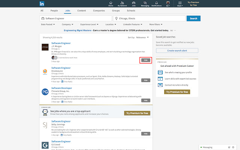Image resolution: width=240 pixels, height=150 pixels.
Task: Open Engineering Mgmt Masters ad link
Action: coord(78,30)
